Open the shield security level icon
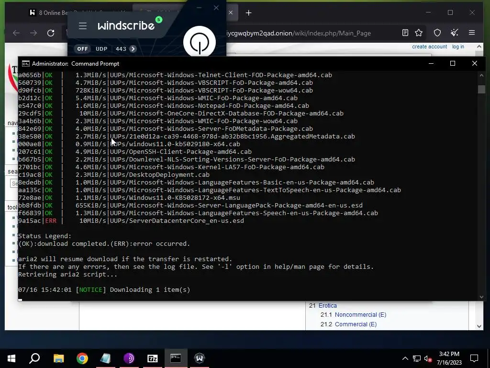 point(437,33)
